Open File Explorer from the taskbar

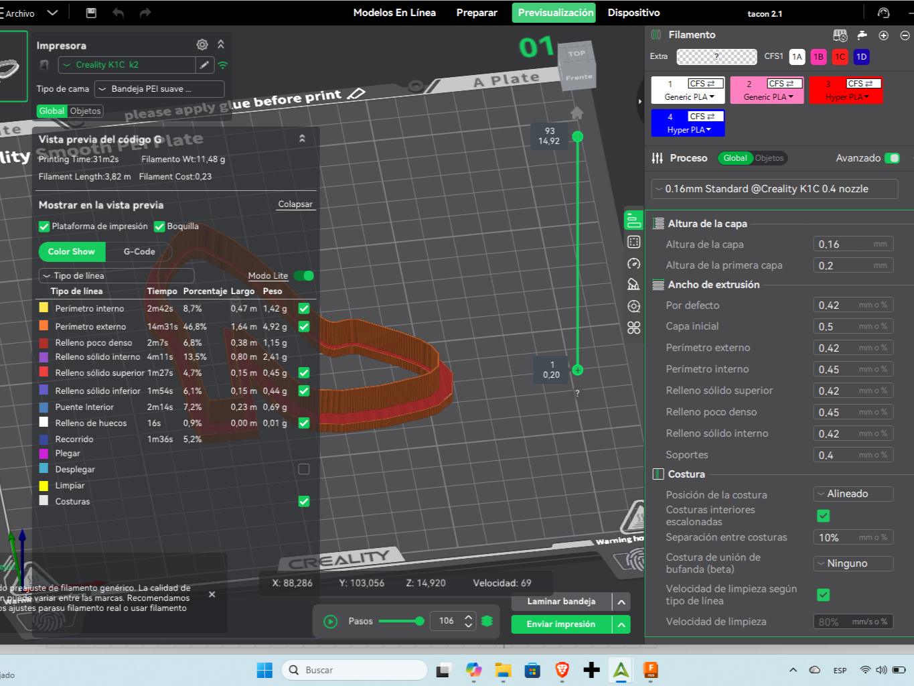pos(503,670)
